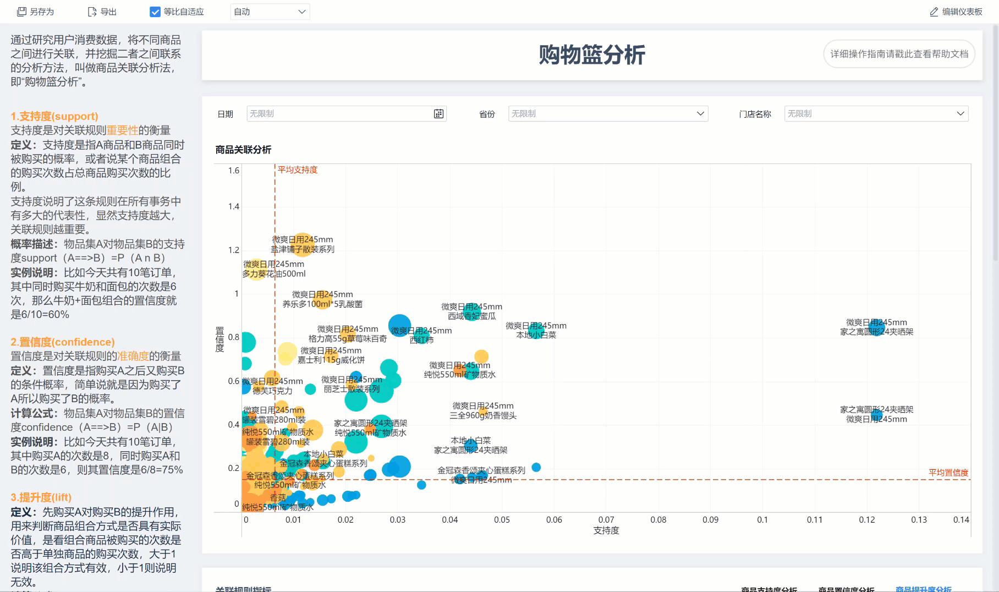Viewport: 999px width, 592px height.
Task: Open the calendar icon in the 日期 filter
Action: click(x=438, y=113)
